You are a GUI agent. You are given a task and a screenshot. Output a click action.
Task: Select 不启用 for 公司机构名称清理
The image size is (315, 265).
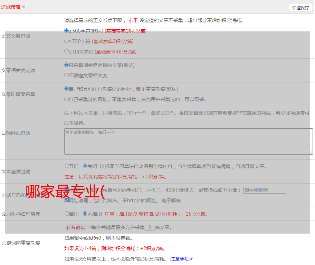85,214
